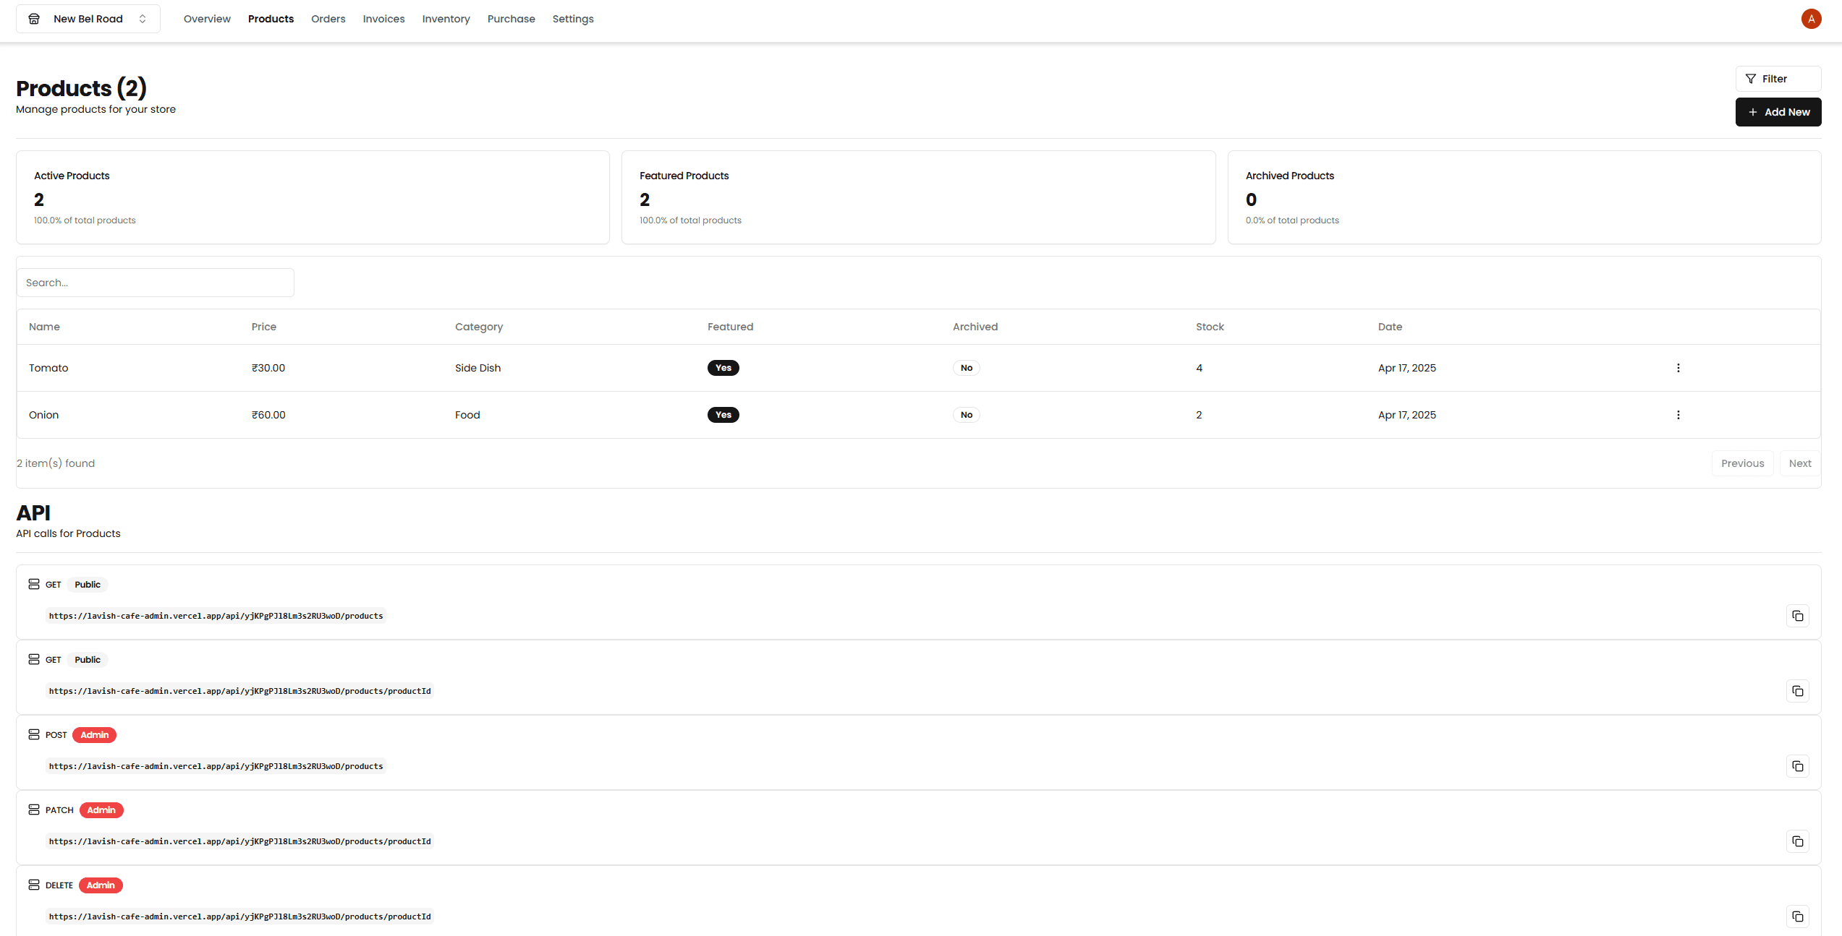
Task: Click the ₹60.00 price cell
Action: click(x=268, y=415)
